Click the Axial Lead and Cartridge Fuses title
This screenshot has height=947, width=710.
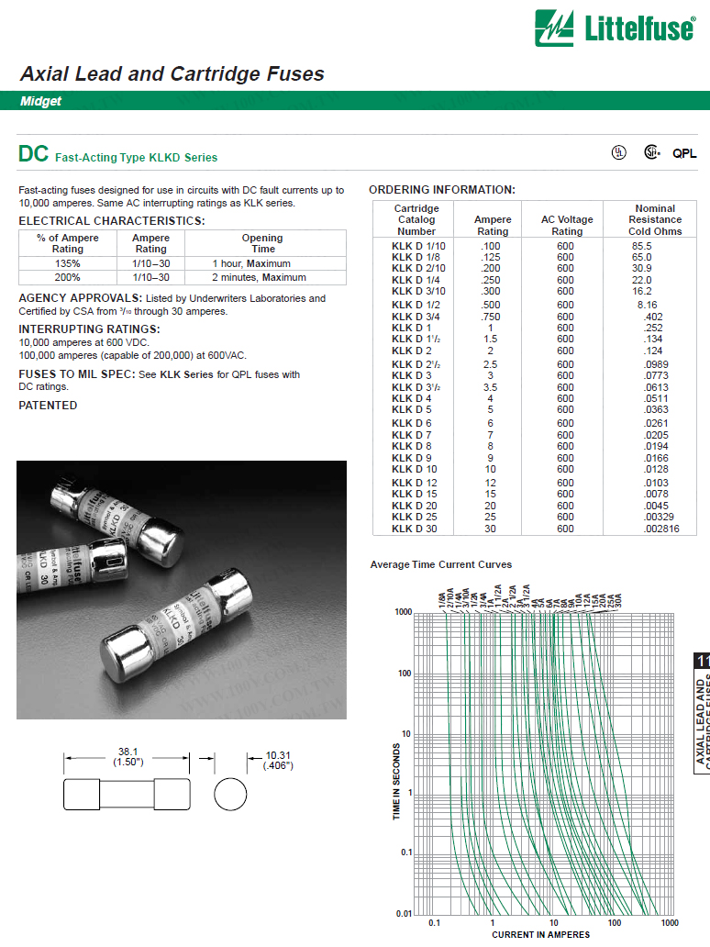[x=172, y=74]
